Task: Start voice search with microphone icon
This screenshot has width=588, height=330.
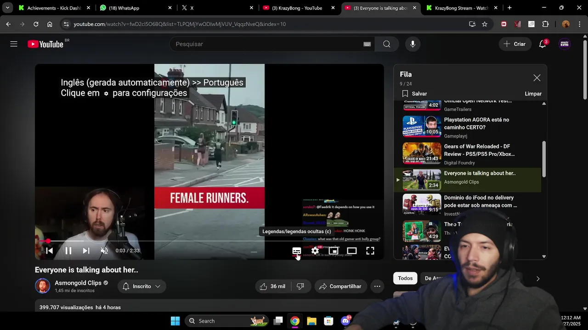Action: point(413,44)
